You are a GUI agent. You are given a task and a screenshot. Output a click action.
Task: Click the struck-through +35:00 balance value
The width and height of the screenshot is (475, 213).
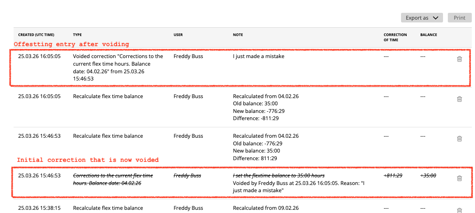tap(428, 175)
